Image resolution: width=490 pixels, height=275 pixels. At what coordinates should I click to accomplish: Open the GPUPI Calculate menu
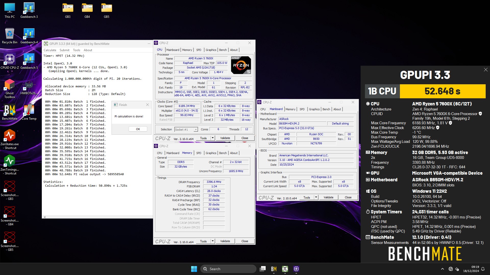click(x=50, y=50)
